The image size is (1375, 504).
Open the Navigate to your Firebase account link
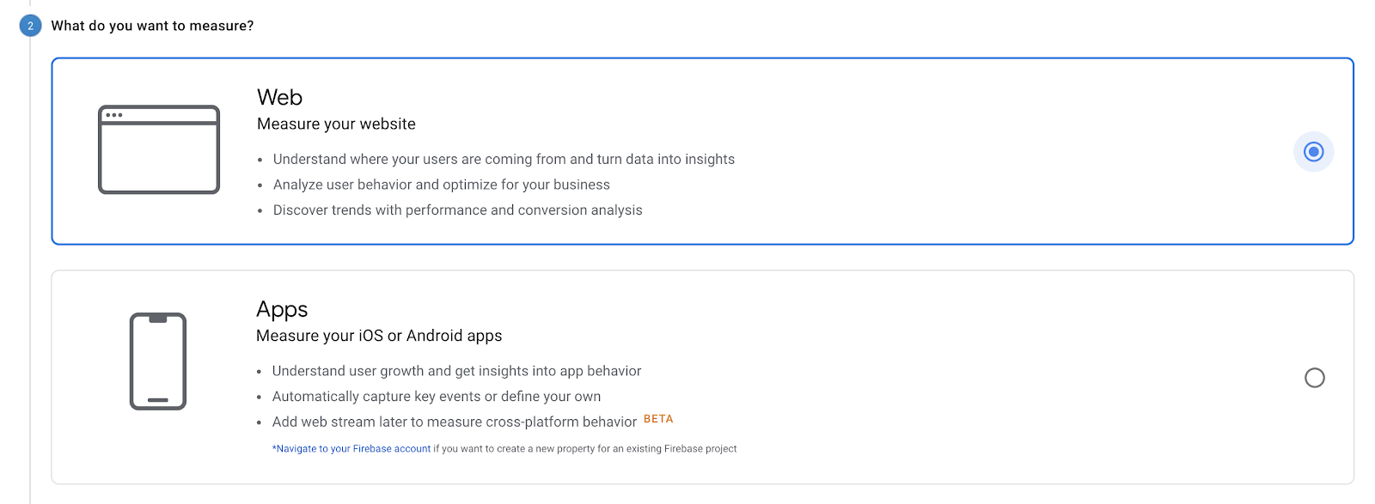pos(352,449)
